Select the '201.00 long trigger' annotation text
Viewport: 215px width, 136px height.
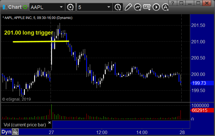click(x=29, y=33)
